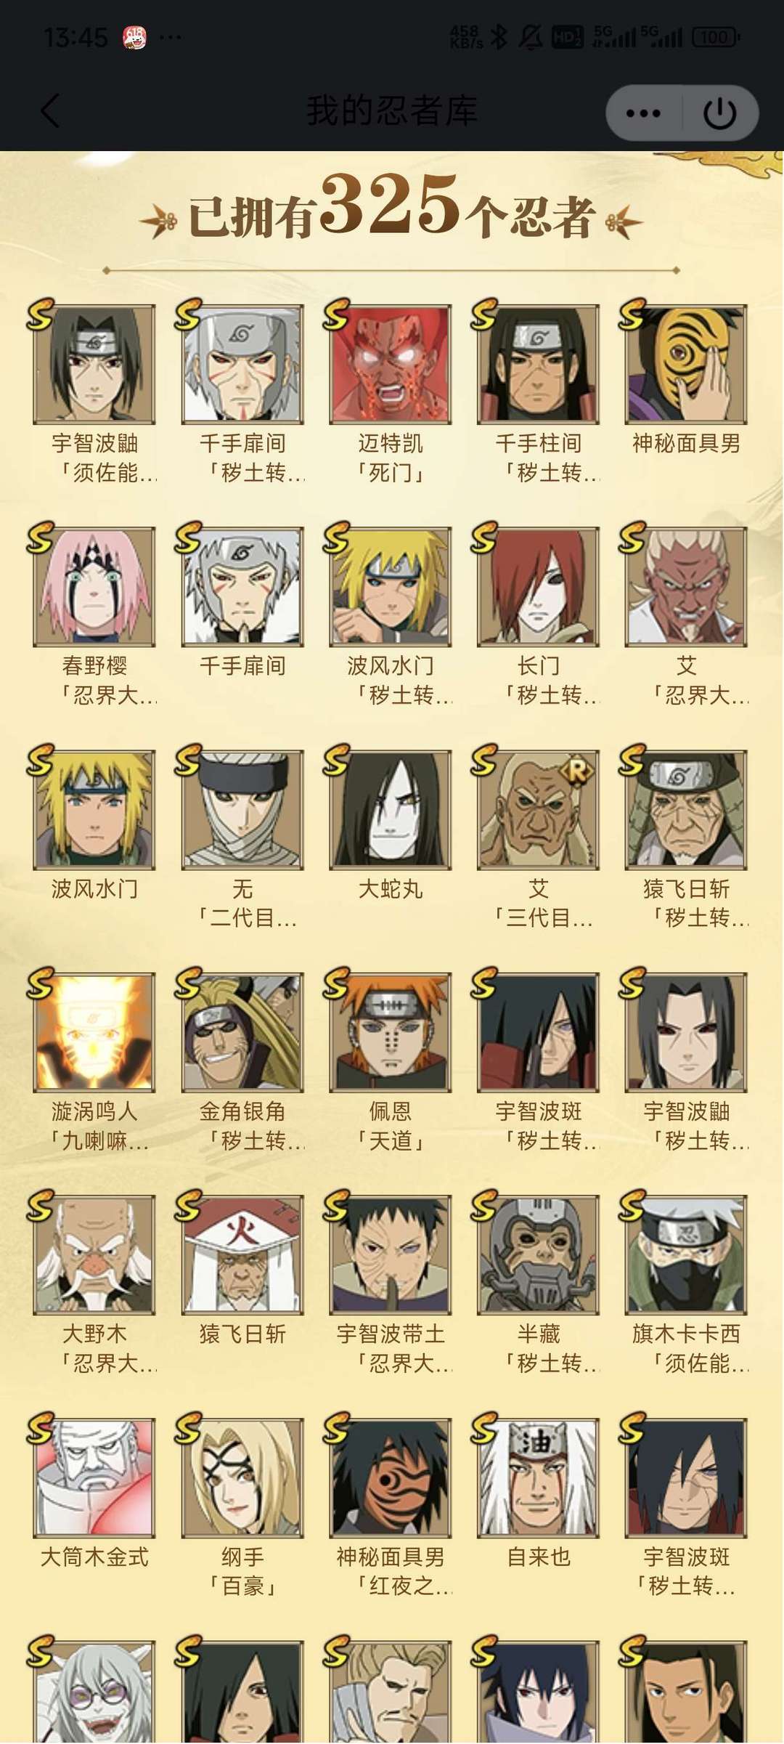Select the first-row 神秘面具男 spiral mask avatar

(x=687, y=364)
